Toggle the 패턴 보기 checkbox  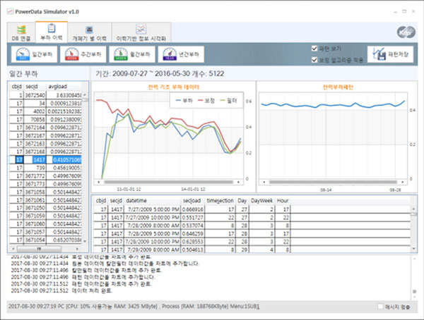point(316,49)
